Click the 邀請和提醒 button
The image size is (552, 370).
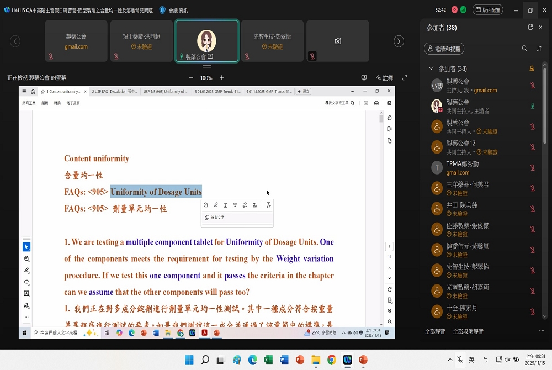pyautogui.click(x=444, y=49)
